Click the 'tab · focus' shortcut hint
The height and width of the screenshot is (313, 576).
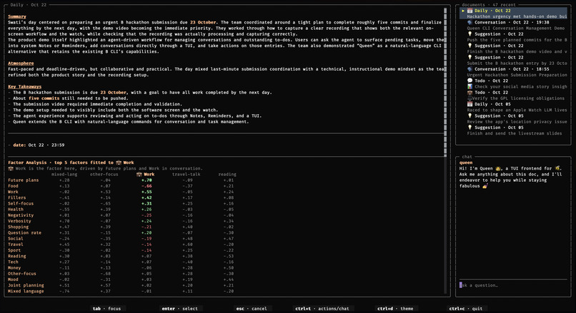pos(107,309)
